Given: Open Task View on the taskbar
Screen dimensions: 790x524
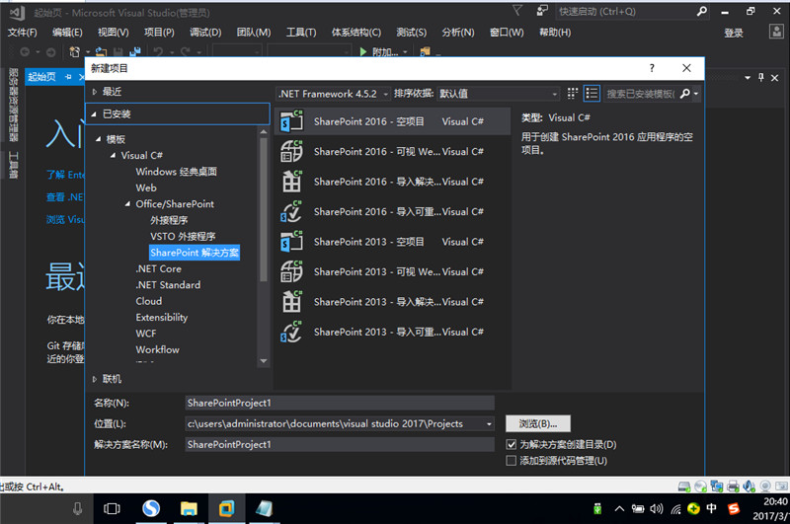Looking at the screenshot, I should (112, 508).
